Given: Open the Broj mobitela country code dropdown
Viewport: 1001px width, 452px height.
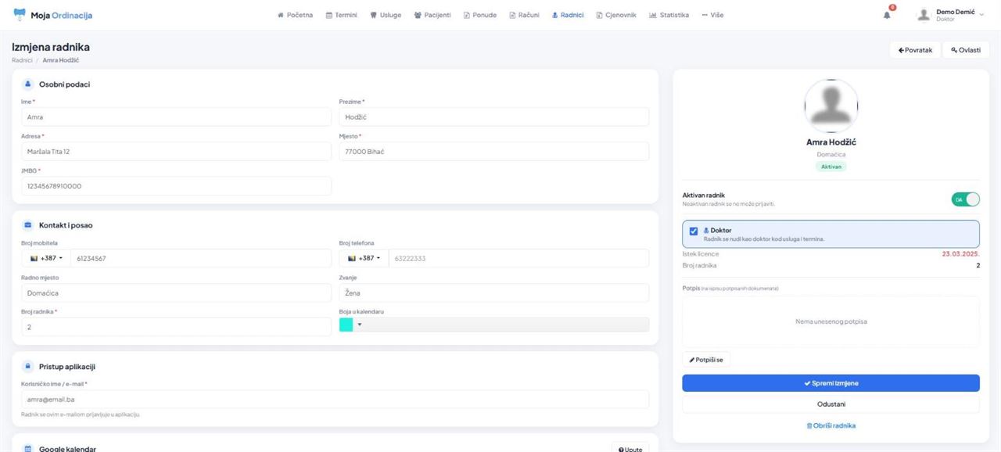Looking at the screenshot, I should click(x=46, y=258).
